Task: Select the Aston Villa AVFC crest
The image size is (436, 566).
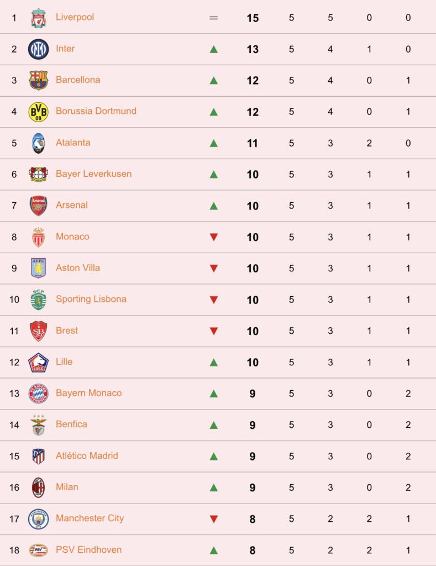Action: pyautogui.click(x=38, y=268)
